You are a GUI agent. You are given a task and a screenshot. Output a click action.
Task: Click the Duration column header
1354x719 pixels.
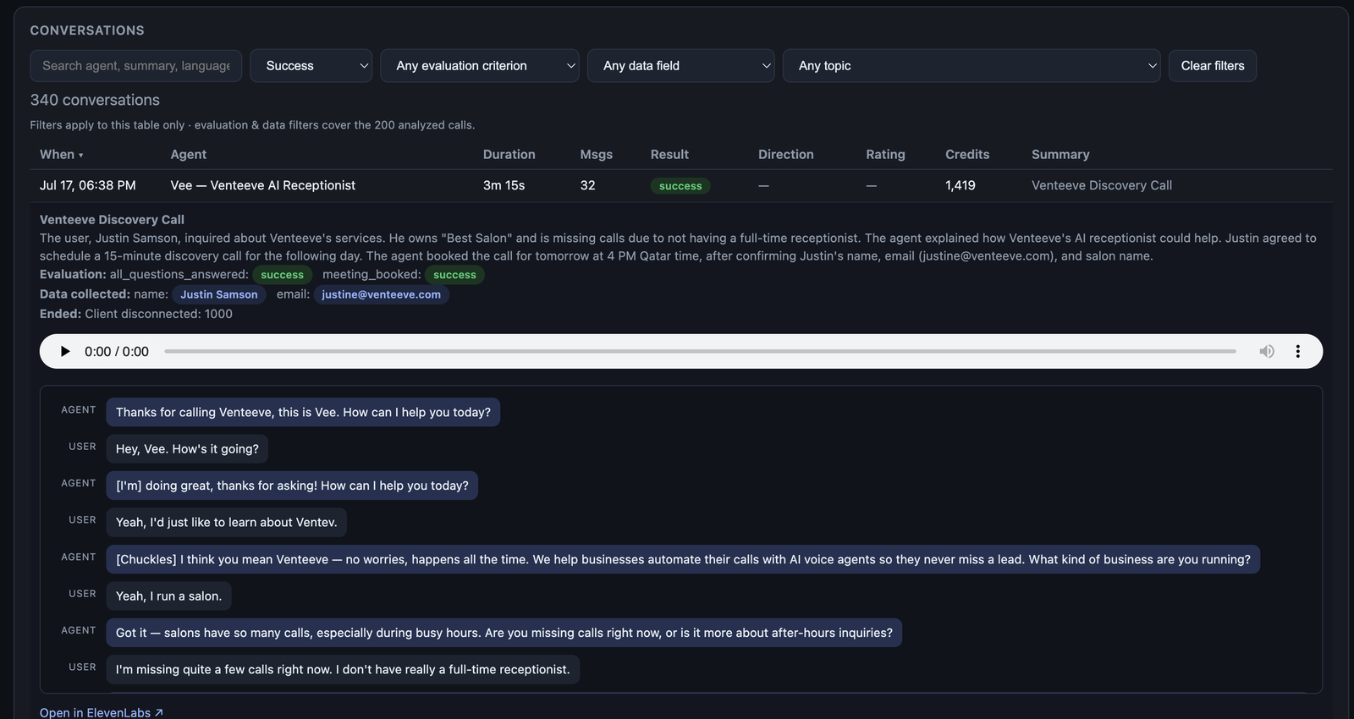coord(509,154)
